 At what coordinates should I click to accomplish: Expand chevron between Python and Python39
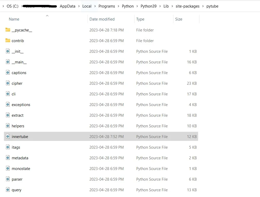[137, 6]
